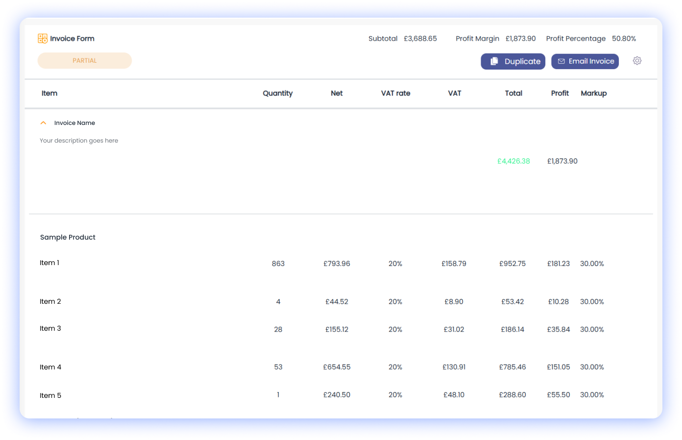Click 'Your description goes here' text
This screenshot has width=682, height=440.
click(79, 141)
